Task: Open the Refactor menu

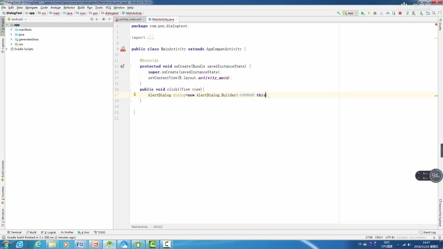Action: [69, 7]
